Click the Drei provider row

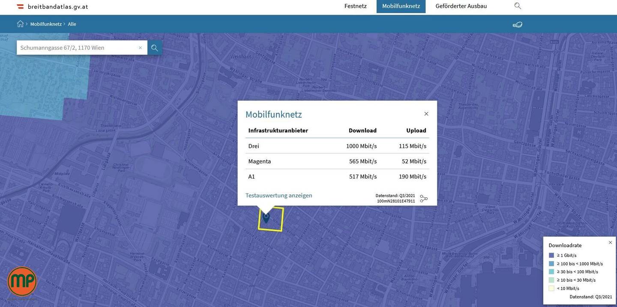coord(337,146)
